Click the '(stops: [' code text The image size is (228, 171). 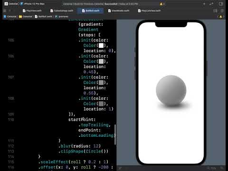click(89, 35)
